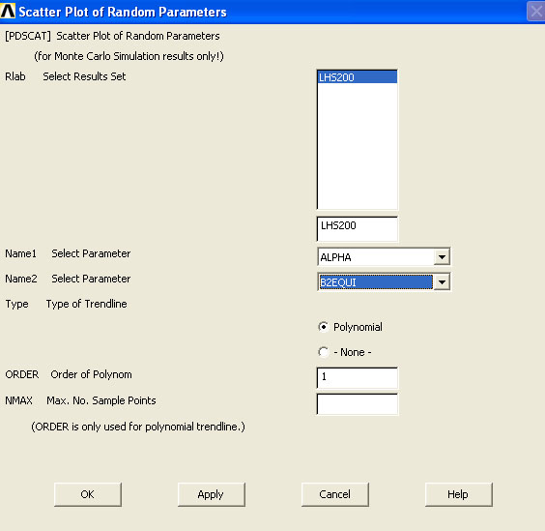Image resolution: width=545 pixels, height=531 pixels.
Task: Select the Polynomial trendline radio button
Action: [x=324, y=327]
